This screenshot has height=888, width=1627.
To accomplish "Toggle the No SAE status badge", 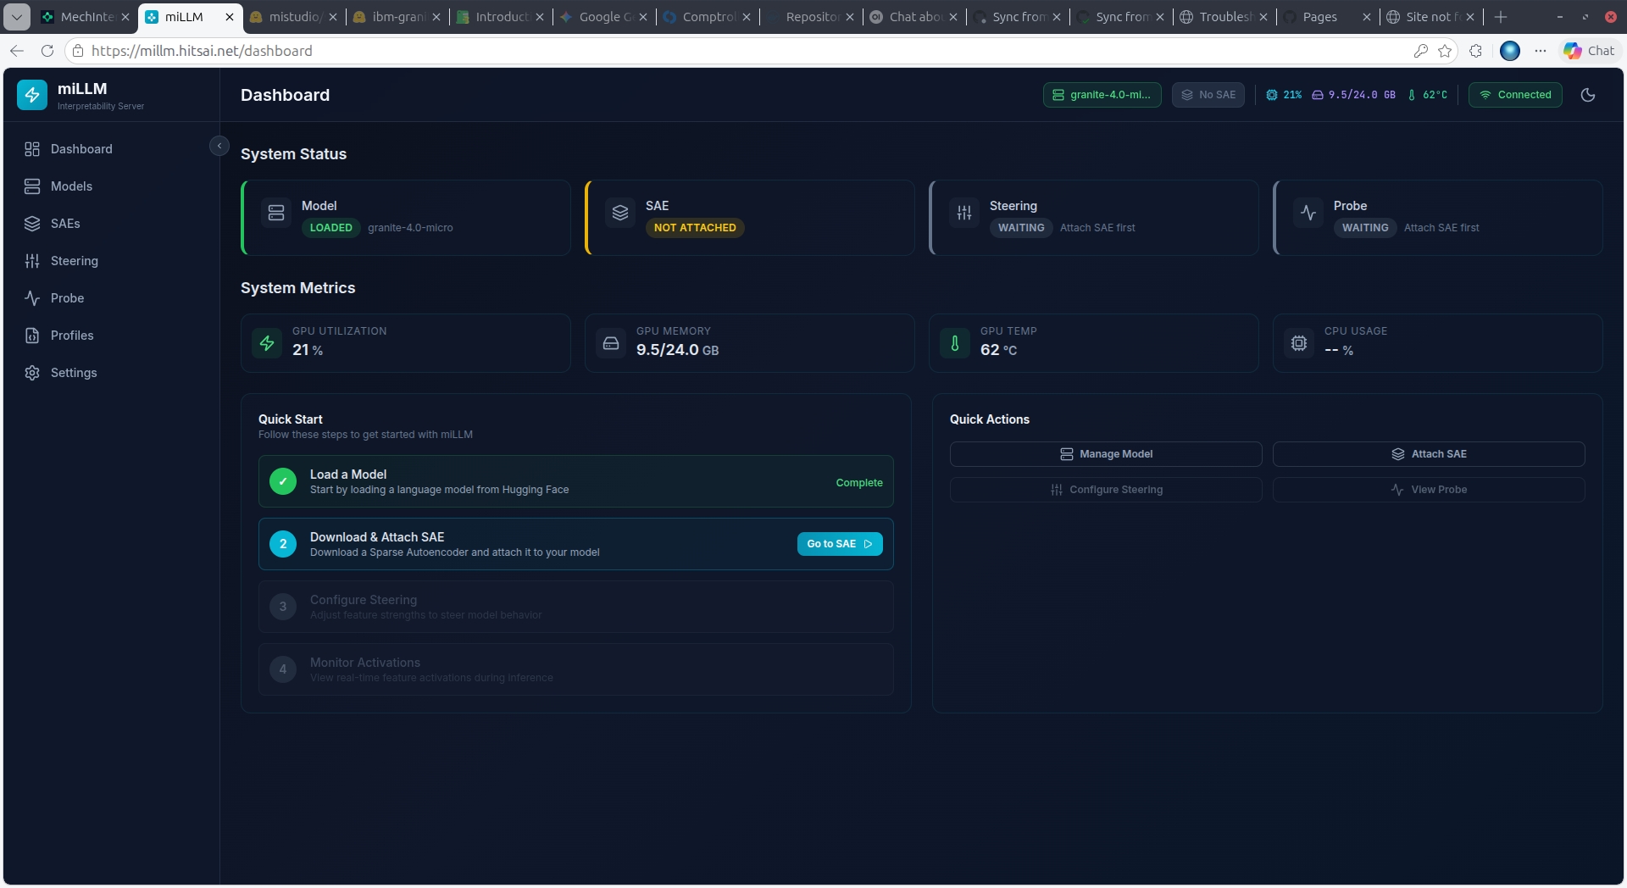I will [1208, 95].
